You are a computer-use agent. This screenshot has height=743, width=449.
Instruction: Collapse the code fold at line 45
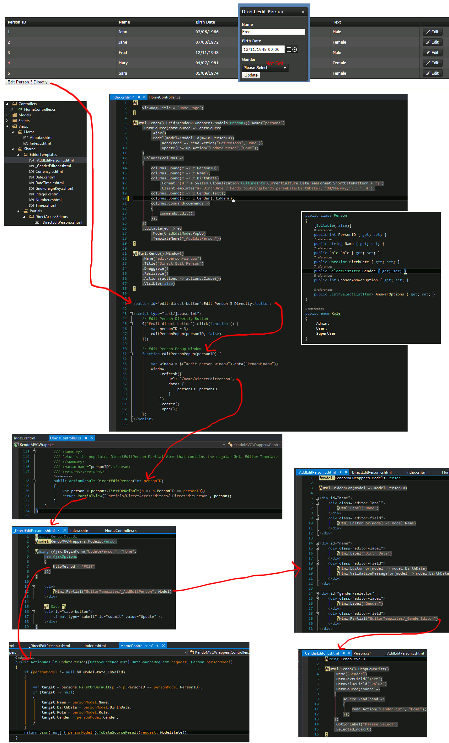[131, 324]
